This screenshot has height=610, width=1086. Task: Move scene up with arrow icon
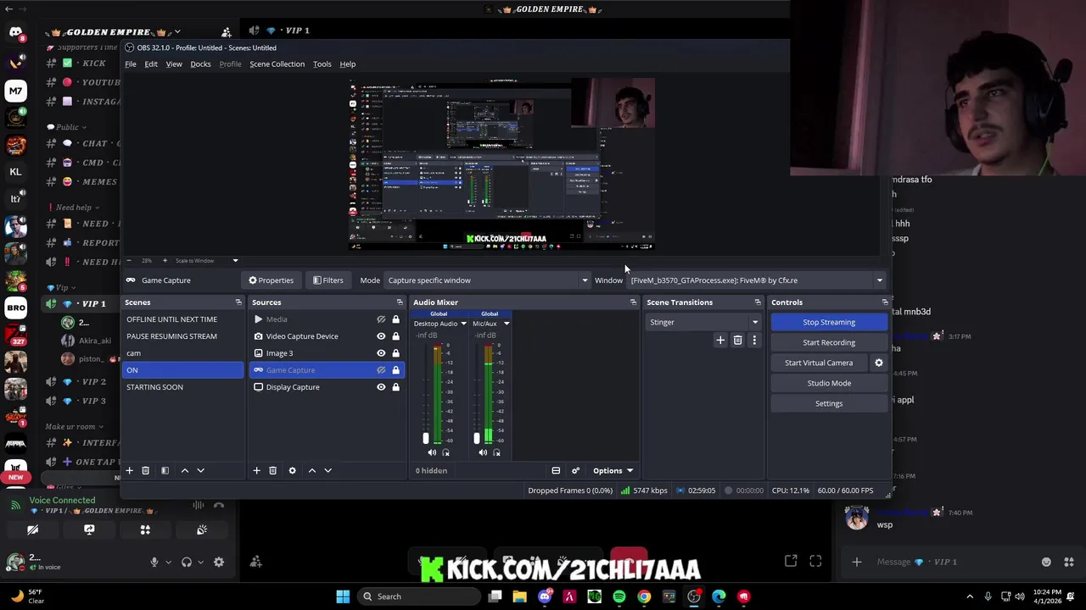(184, 470)
